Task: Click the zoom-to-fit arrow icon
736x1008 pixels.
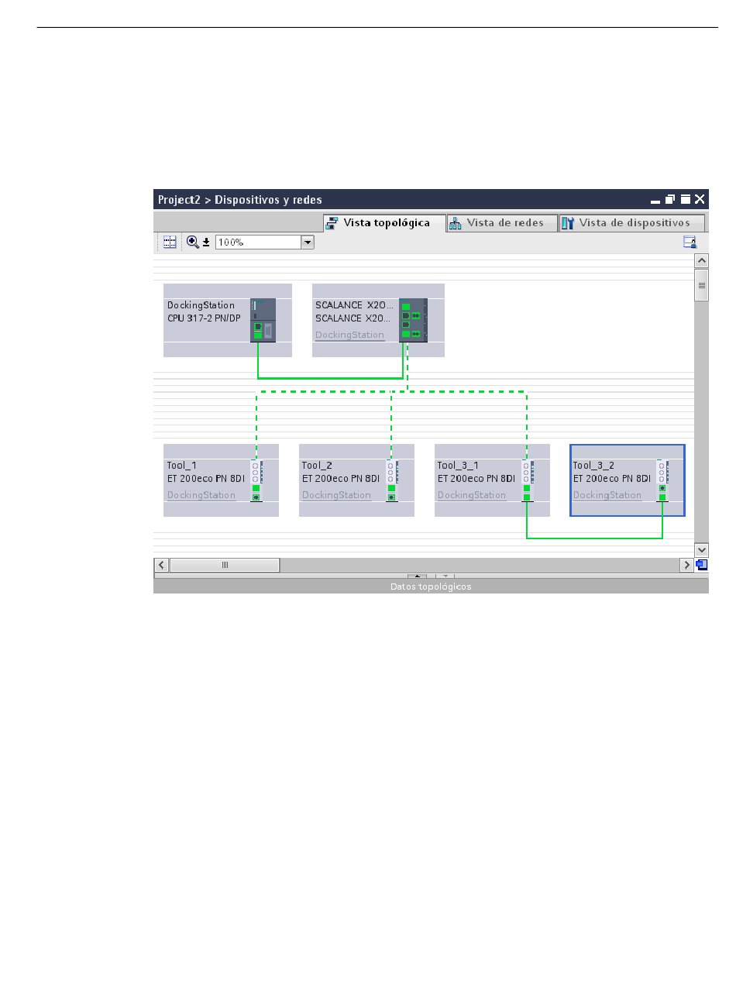Action: pyautogui.click(x=206, y=243)
